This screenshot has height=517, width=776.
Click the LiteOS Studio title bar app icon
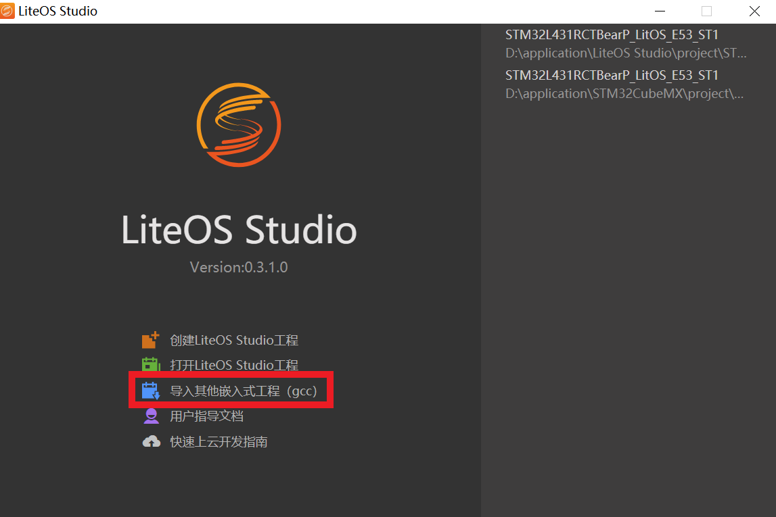(x=7, y=11)
